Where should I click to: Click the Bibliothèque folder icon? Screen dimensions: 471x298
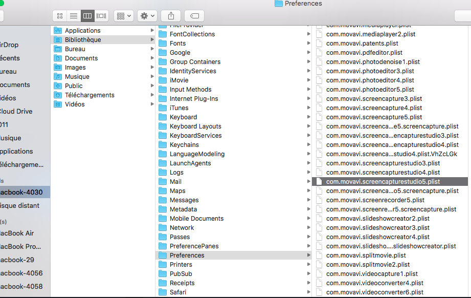click(57, 40)
